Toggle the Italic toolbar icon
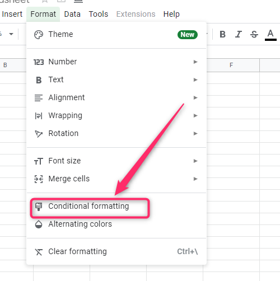The height and width of the screenshot is (281, 280). (x=239, y=34)
